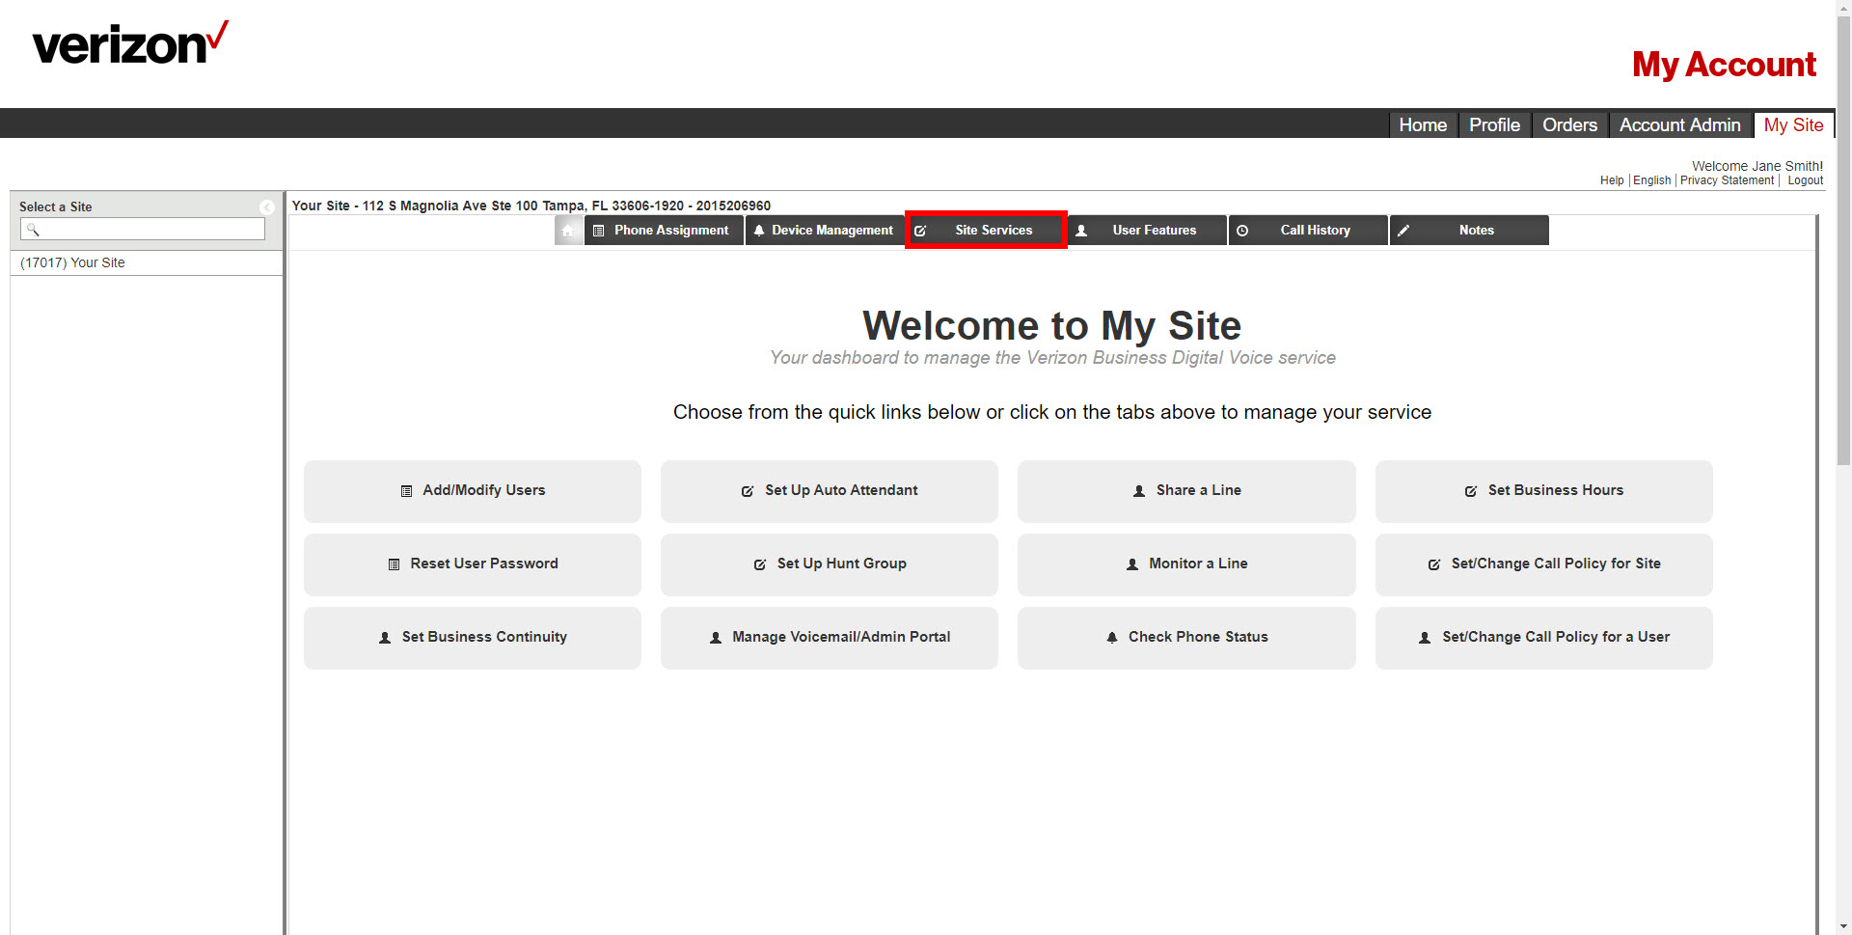
Task: Select (17017) Your Site in the list
Action: tap(147, 262)
